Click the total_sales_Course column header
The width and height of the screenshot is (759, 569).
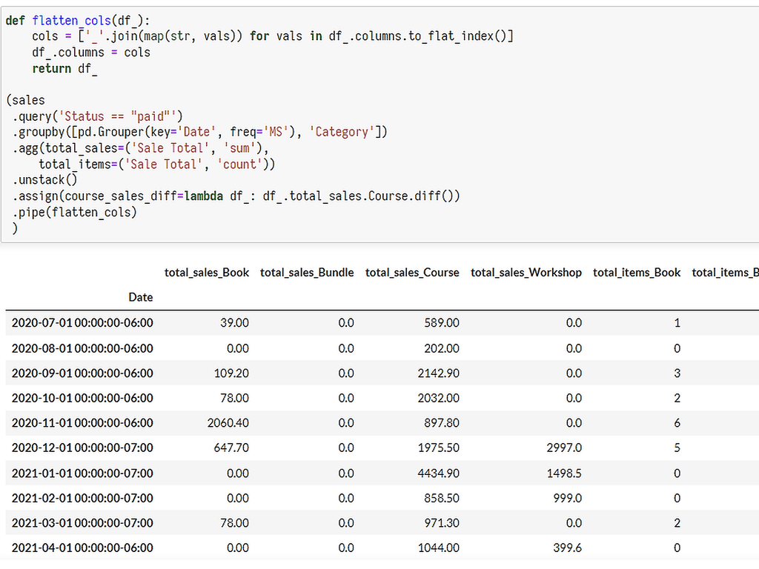(x=412, y=272)
